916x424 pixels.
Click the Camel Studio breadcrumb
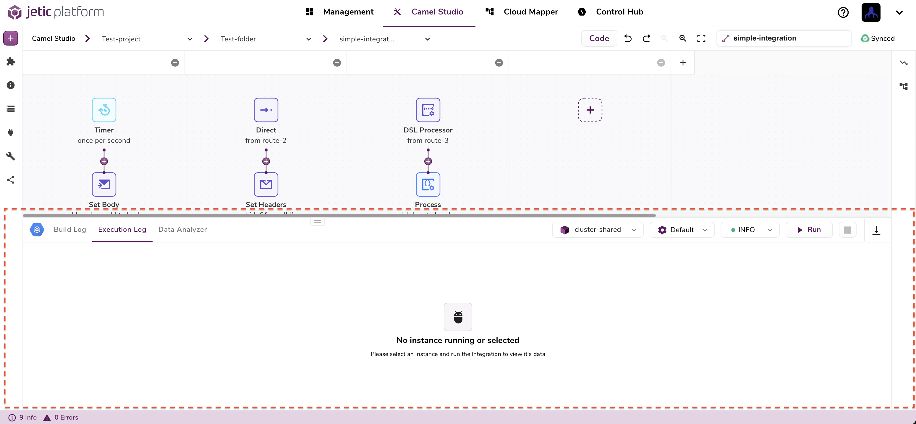click(x=54, y=38)
